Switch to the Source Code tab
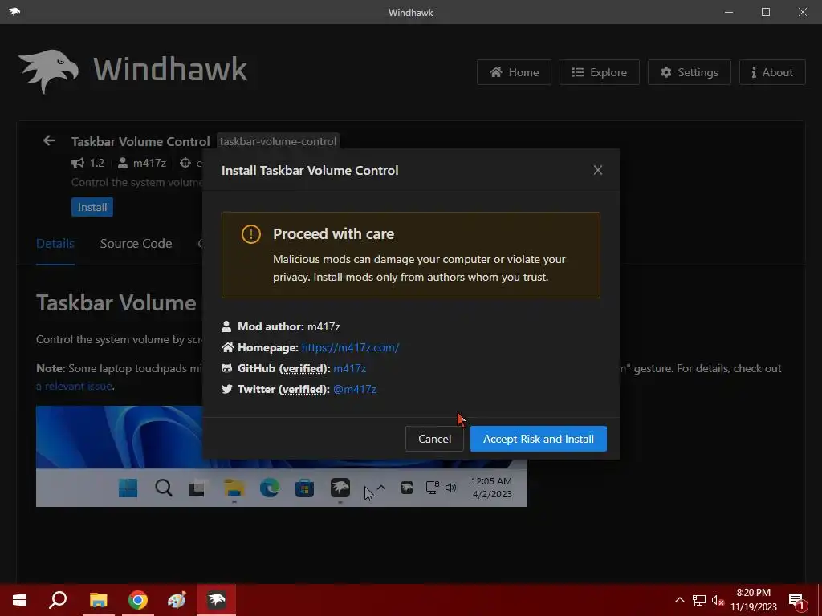 point(136,244)
